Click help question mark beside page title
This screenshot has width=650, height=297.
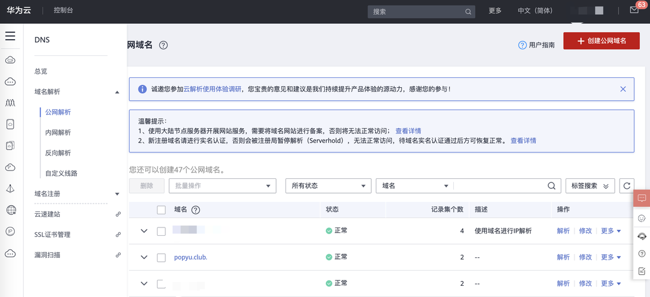[x=164, y=46]
